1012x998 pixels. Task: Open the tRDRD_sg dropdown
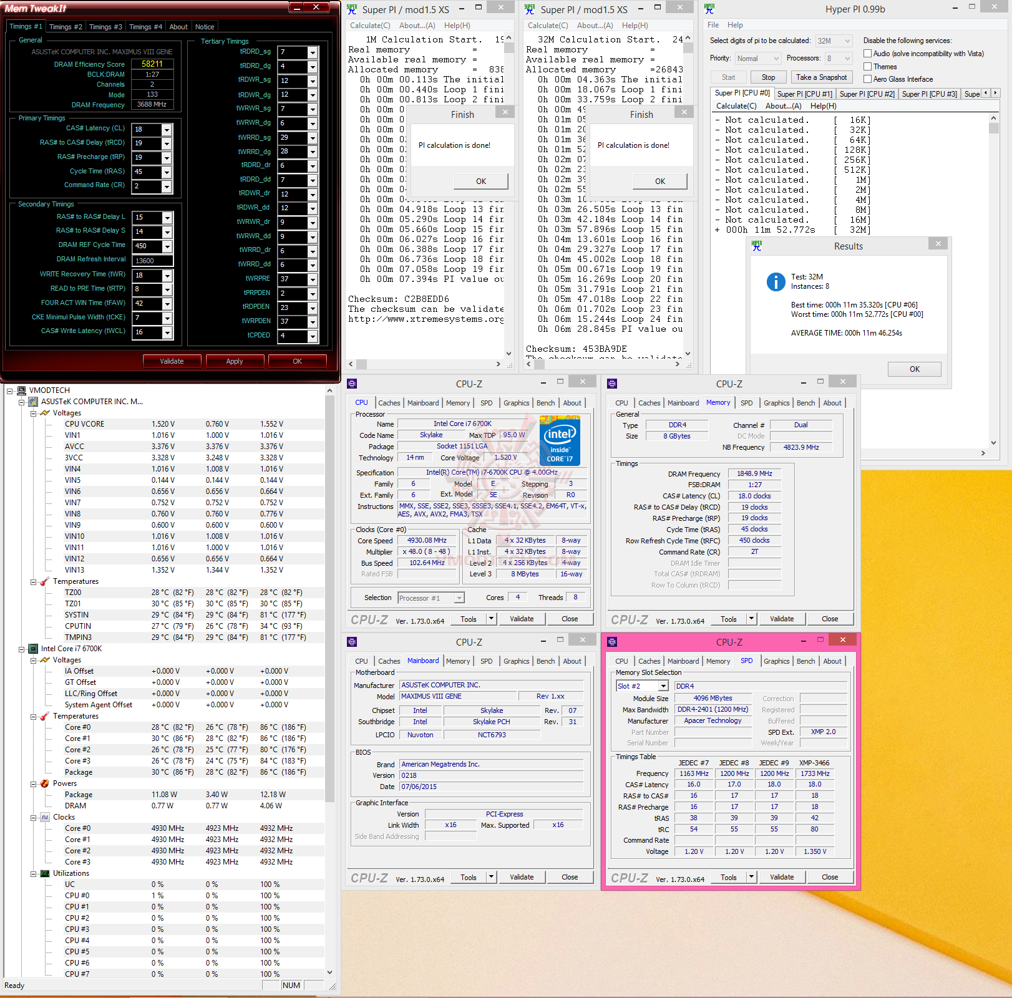click(x=313, y=52)
